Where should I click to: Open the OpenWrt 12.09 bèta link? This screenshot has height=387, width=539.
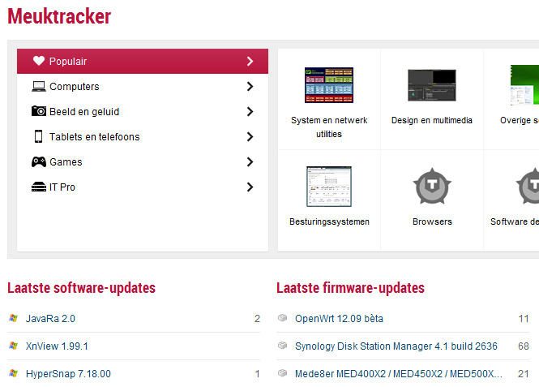[339, 319]
